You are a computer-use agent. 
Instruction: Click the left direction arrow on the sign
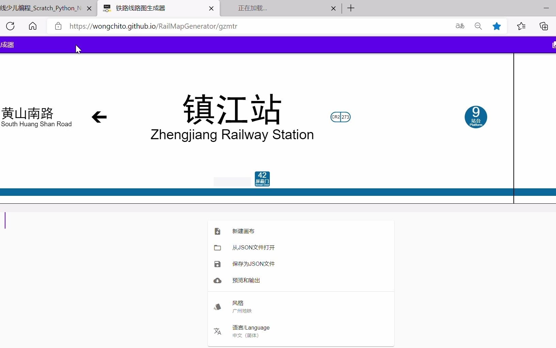point(99,117)
